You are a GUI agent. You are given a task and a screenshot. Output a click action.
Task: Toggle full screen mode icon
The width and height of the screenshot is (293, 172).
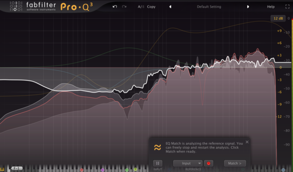coord(287,7)
